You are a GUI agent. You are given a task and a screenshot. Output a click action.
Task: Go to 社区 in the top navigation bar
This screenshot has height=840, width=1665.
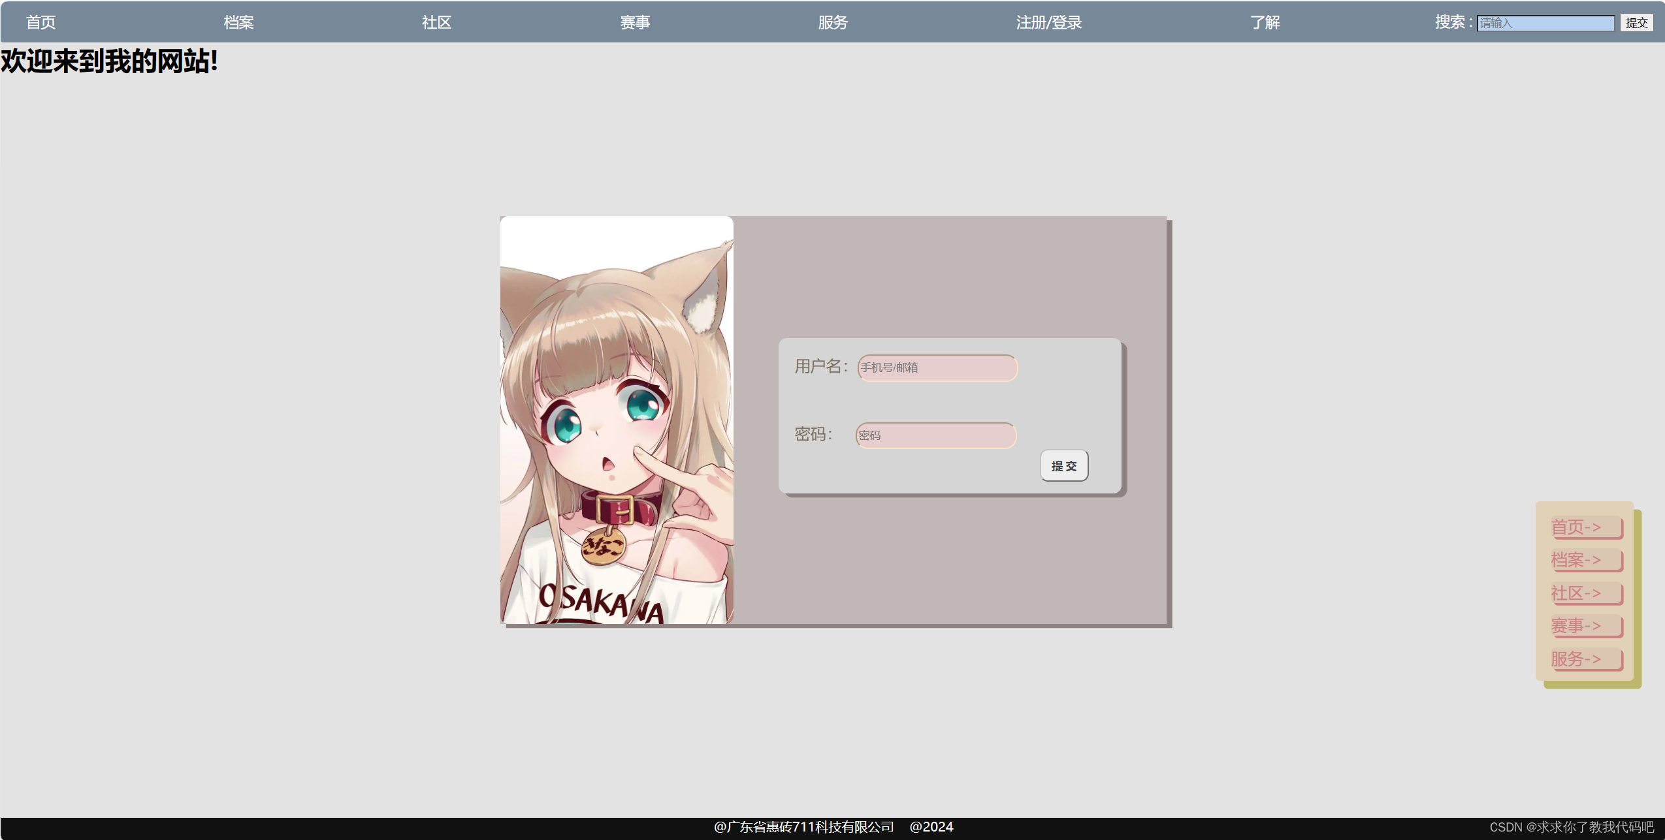tap(436, 23)
